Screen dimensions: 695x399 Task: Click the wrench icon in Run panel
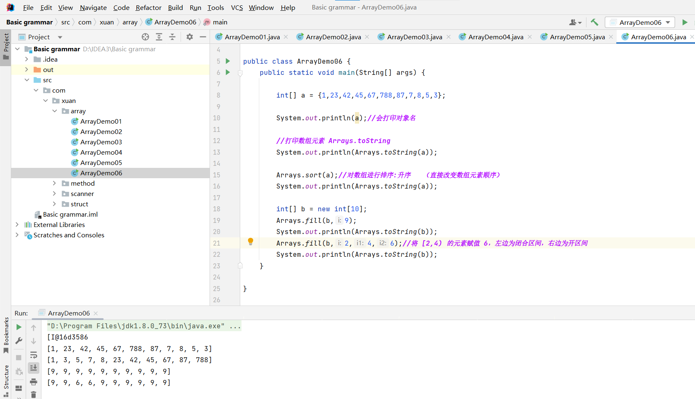click(x=19, y=341)
